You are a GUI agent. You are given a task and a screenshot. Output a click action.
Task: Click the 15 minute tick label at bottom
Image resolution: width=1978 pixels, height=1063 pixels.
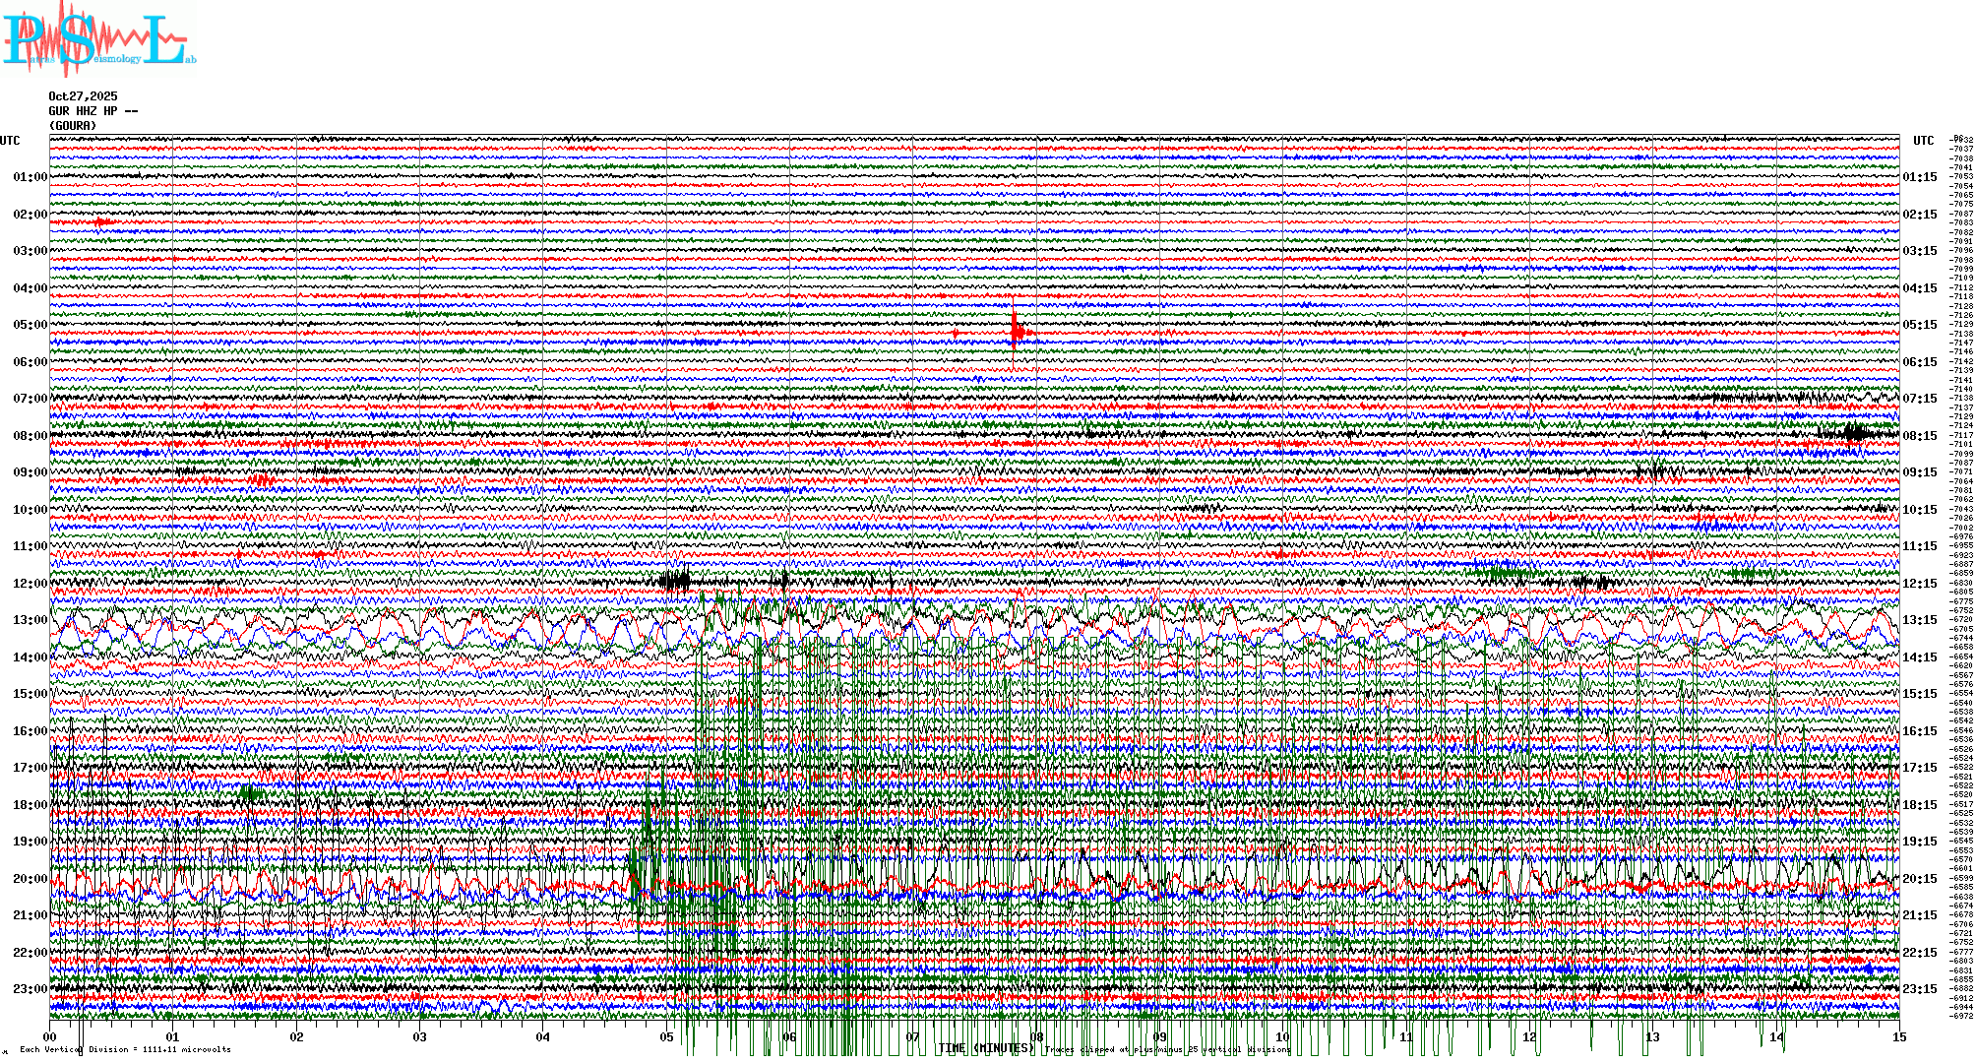tap(1898, 1037)
